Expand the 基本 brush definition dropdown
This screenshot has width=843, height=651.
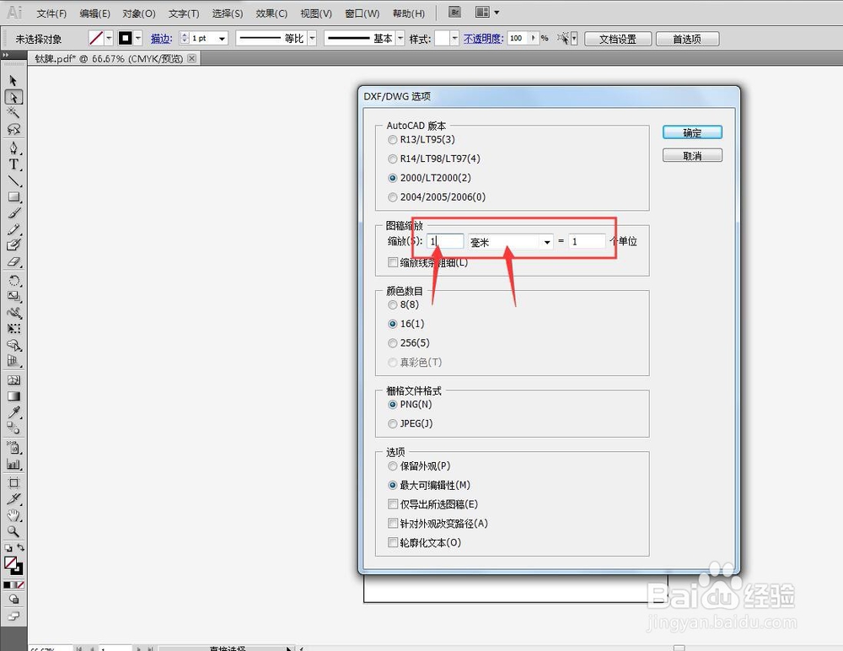click(x=398, y=38)
